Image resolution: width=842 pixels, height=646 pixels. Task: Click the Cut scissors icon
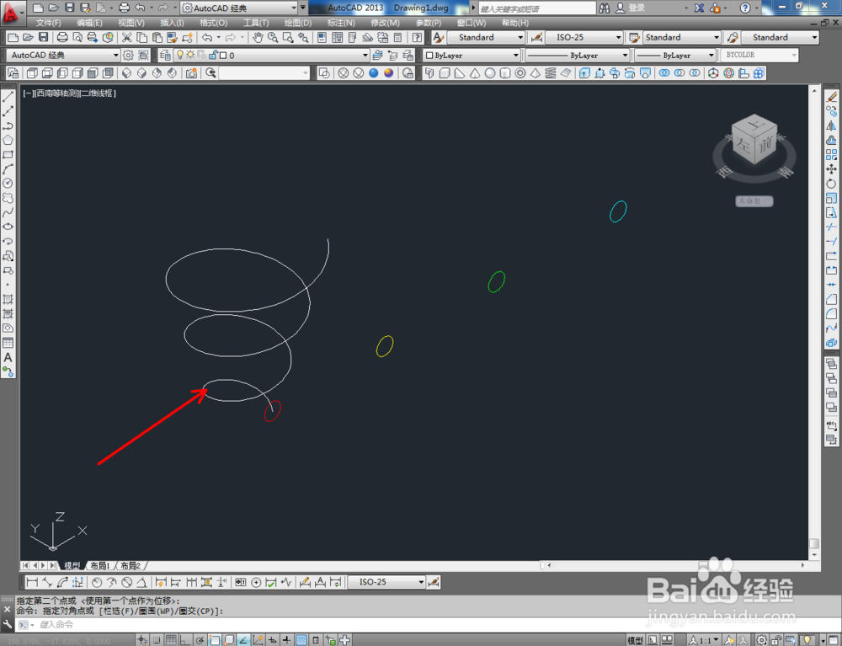[127, 37]
